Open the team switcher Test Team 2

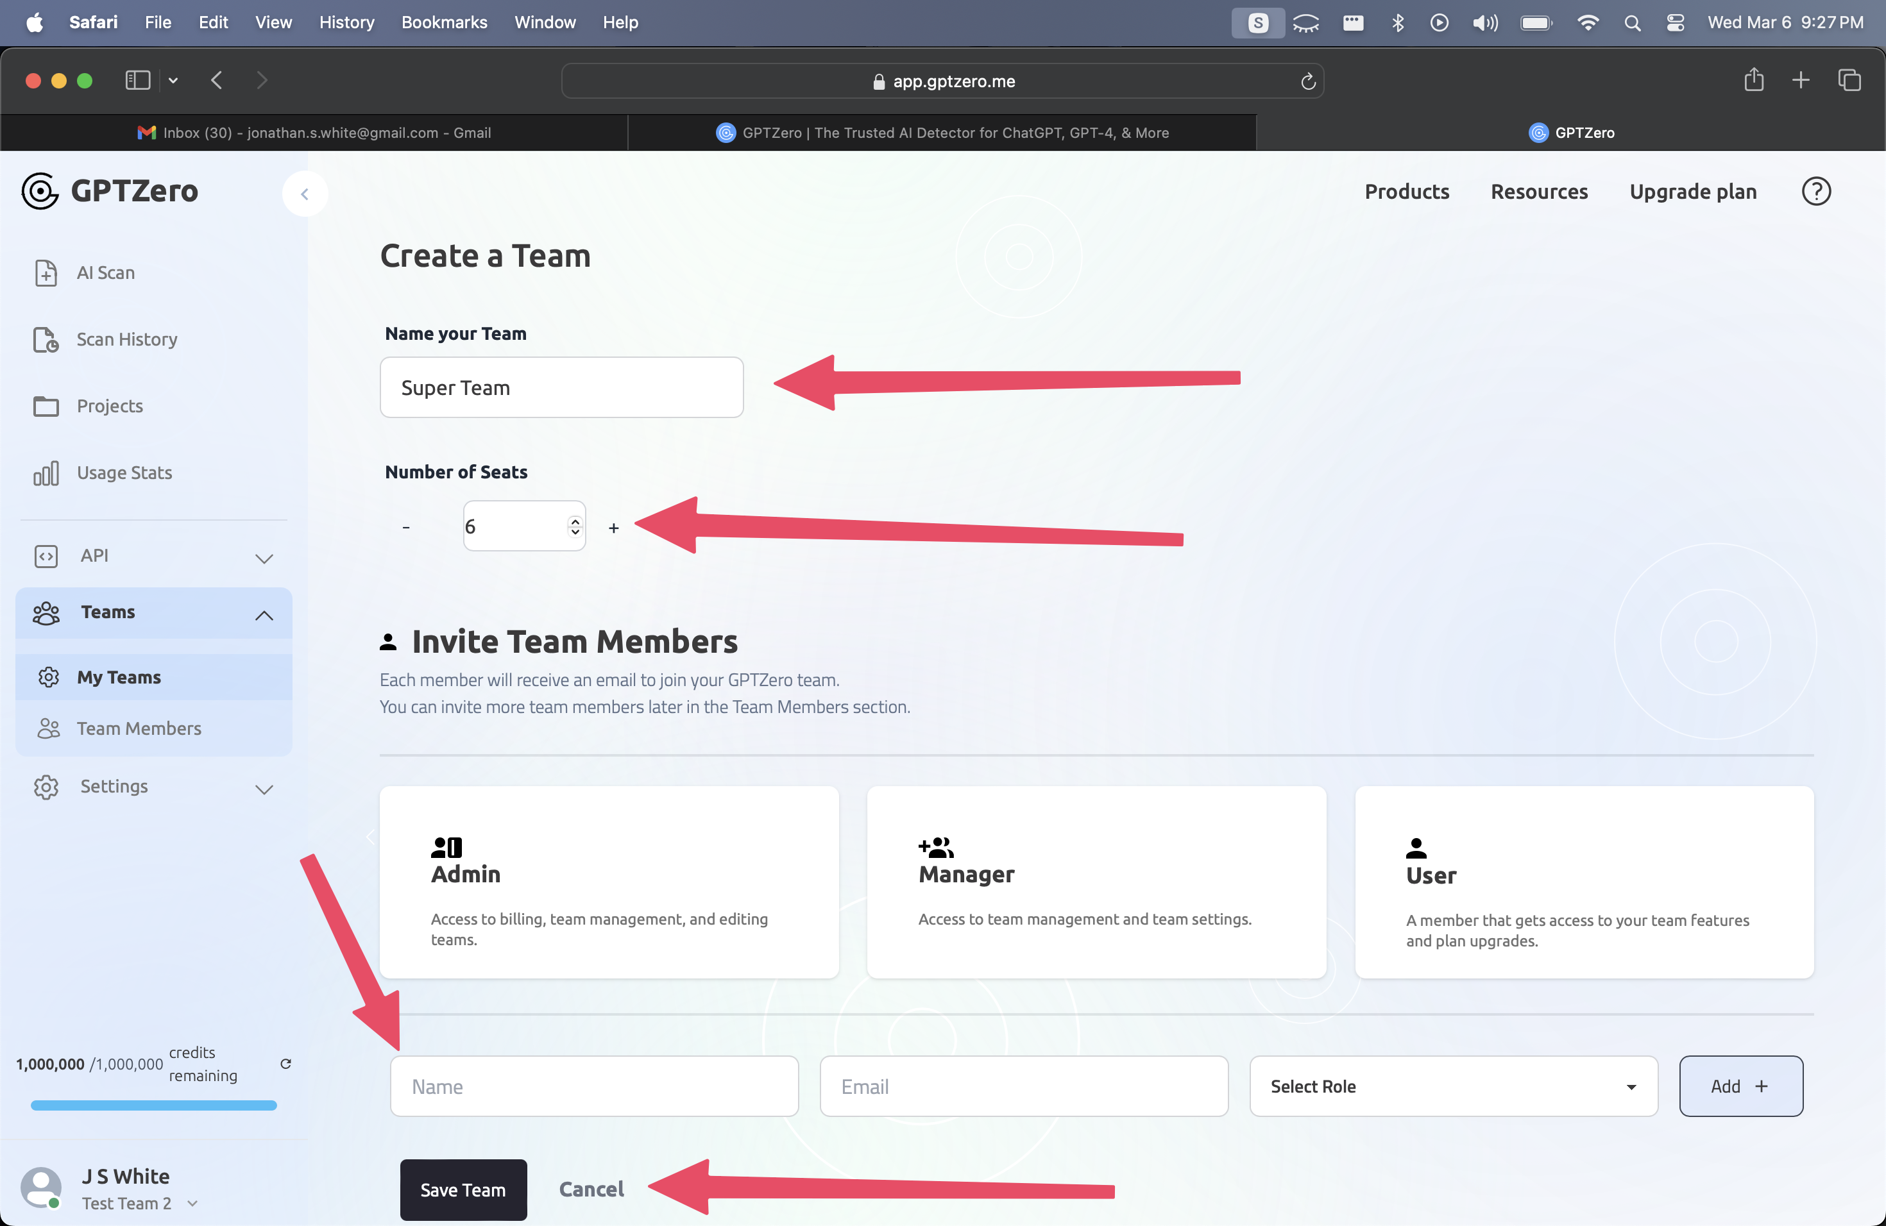tap(139, 1203)
